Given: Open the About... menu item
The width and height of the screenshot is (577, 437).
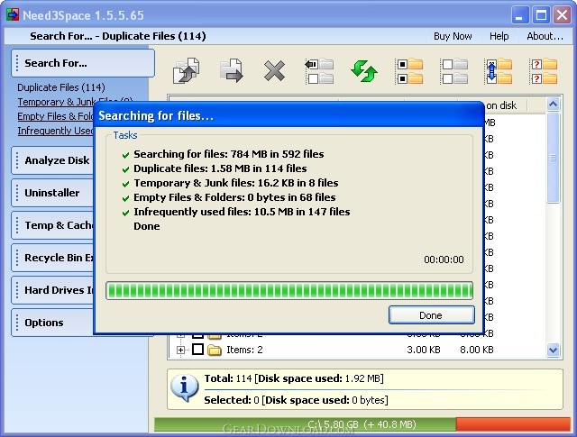Looking at the screenshot, I should pos(545,36).
